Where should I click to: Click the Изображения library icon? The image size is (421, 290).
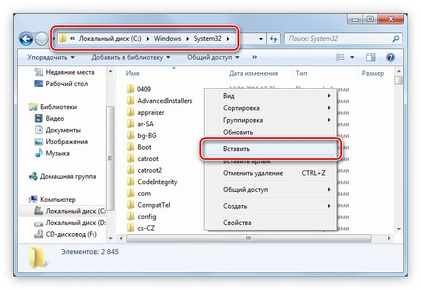(x=39, y=142)
